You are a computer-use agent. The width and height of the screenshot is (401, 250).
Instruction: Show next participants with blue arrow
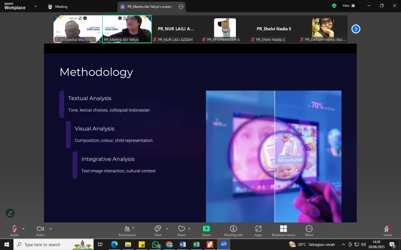(x=356, y=29)
